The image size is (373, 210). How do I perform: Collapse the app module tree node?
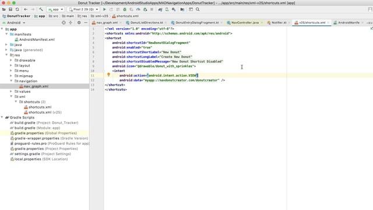tap(2, 29)
